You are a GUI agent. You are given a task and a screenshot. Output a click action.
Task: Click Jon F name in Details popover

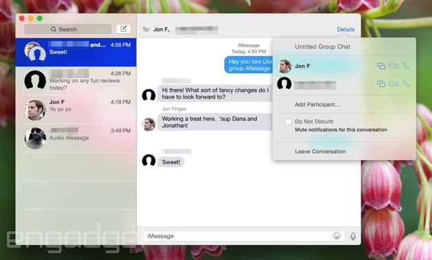pos(302,66)
